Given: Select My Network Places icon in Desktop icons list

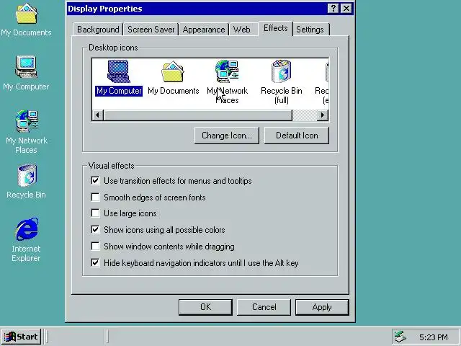Looking at the screenshot, I should [228, 81].
